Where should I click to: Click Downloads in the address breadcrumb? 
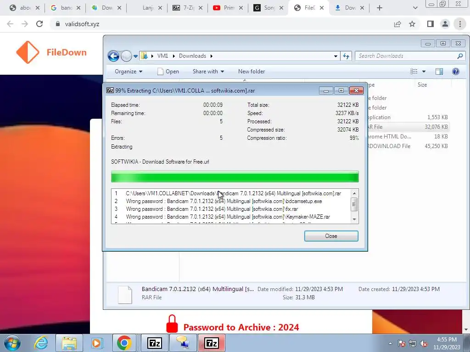click(x=192, y=56)
